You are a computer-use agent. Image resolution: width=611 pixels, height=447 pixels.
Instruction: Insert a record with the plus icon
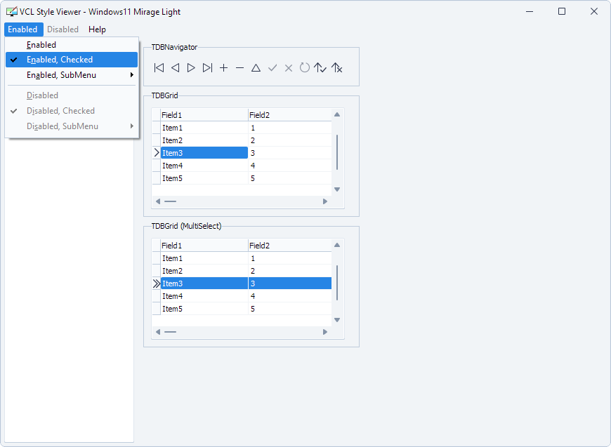point(223,68)
